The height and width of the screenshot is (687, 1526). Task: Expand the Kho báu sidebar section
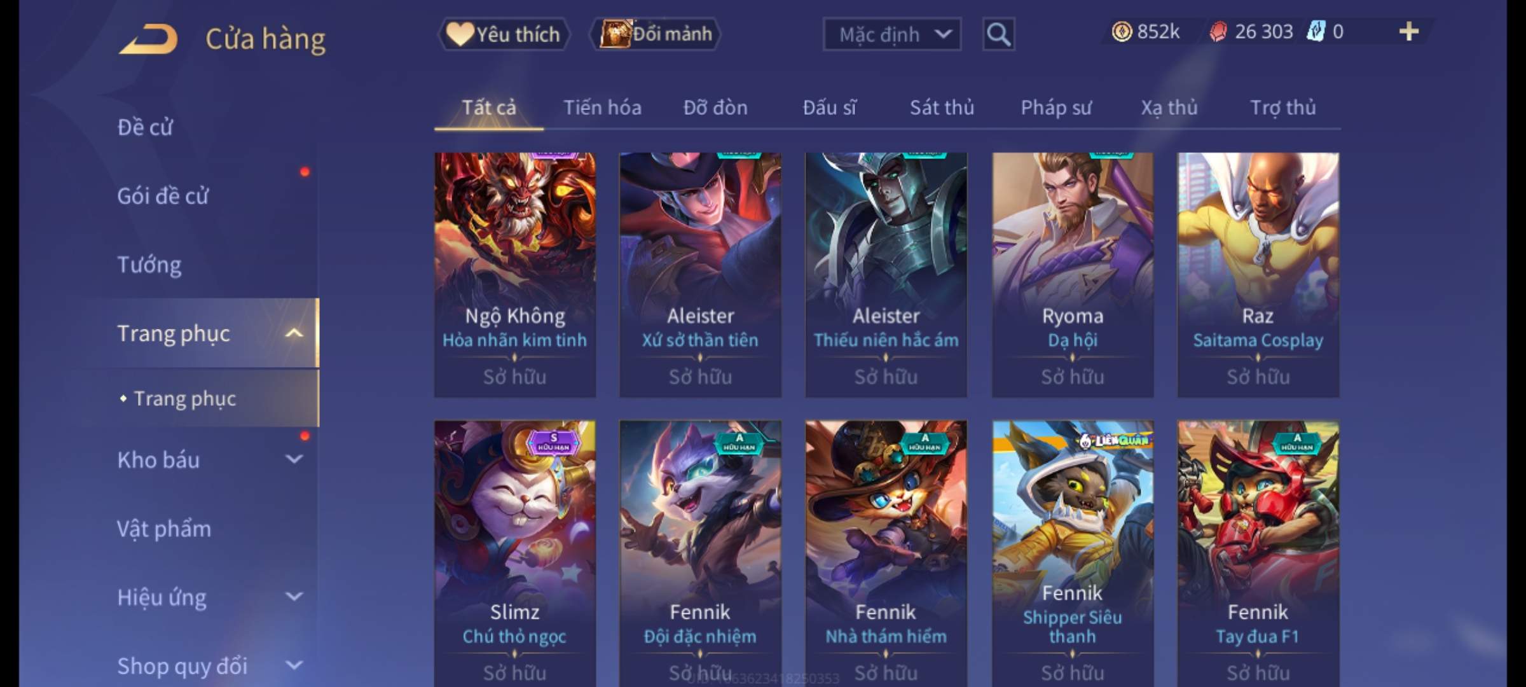point(294,459)
